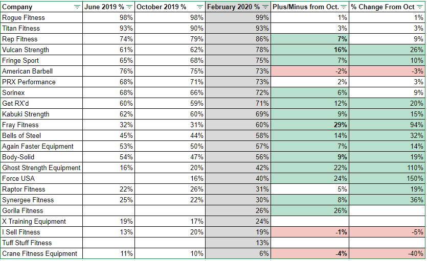Click Gorila Fitness's February 26% cell
Image resolution: width=427 pixels, height=261 pixels.
262,210
